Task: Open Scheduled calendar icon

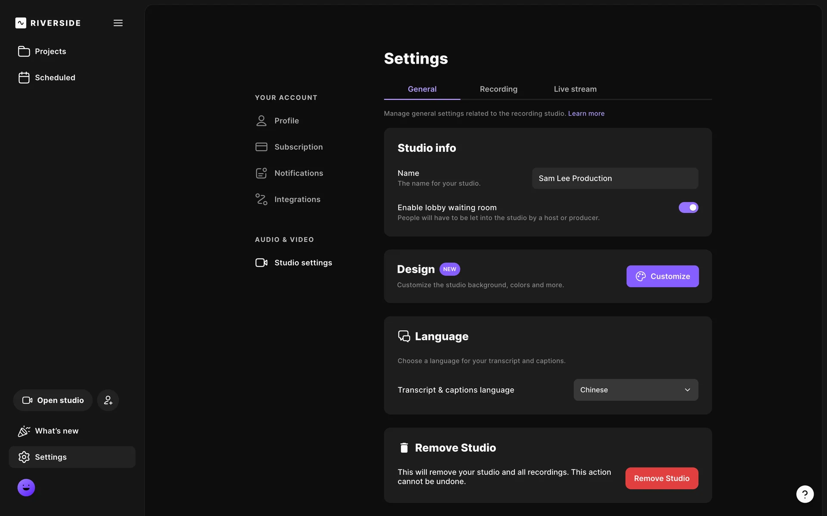Action: (24, 77)
